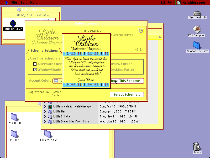Click the 3:31 PM menu bar clock

166,3
